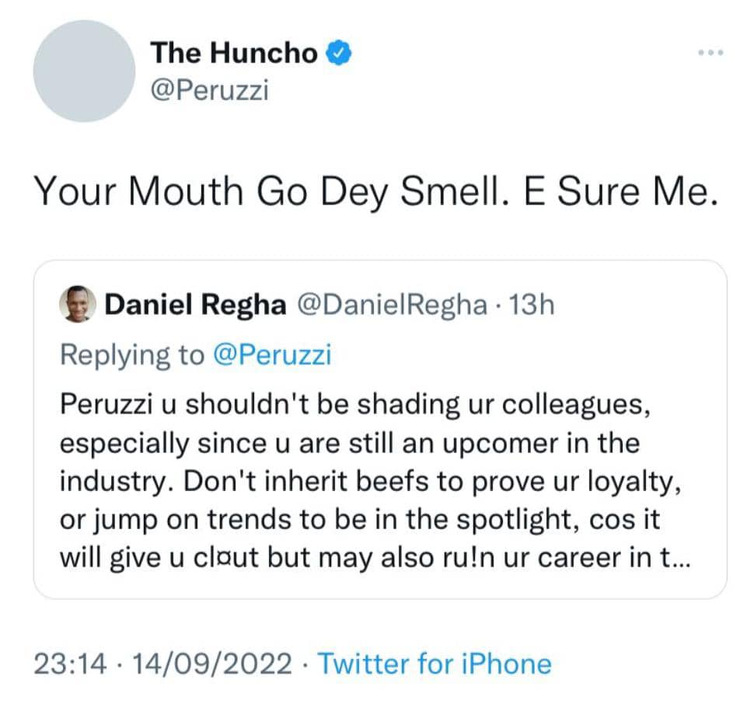747x704 pixels.
Task: Open the three-dot more options menu
Action: 710,54
